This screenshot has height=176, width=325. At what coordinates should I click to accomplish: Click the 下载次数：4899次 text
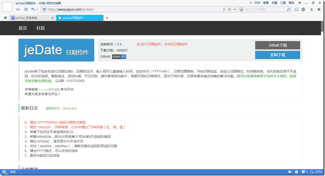pos(114,50)
